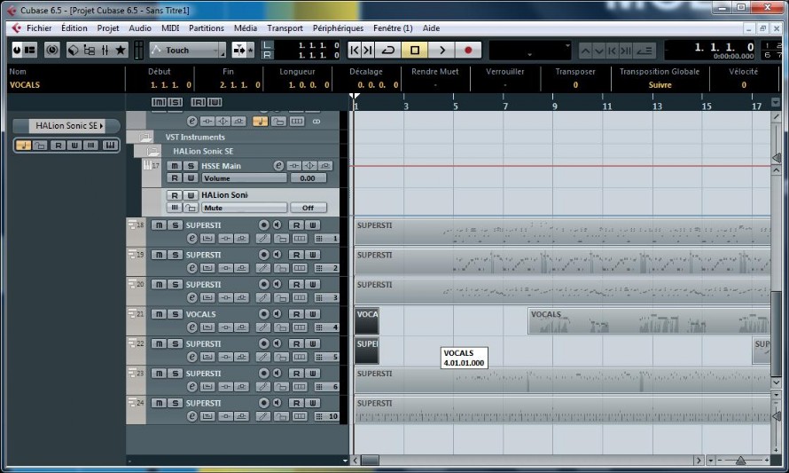Click the Off value on Mute lane

point(308,208)
